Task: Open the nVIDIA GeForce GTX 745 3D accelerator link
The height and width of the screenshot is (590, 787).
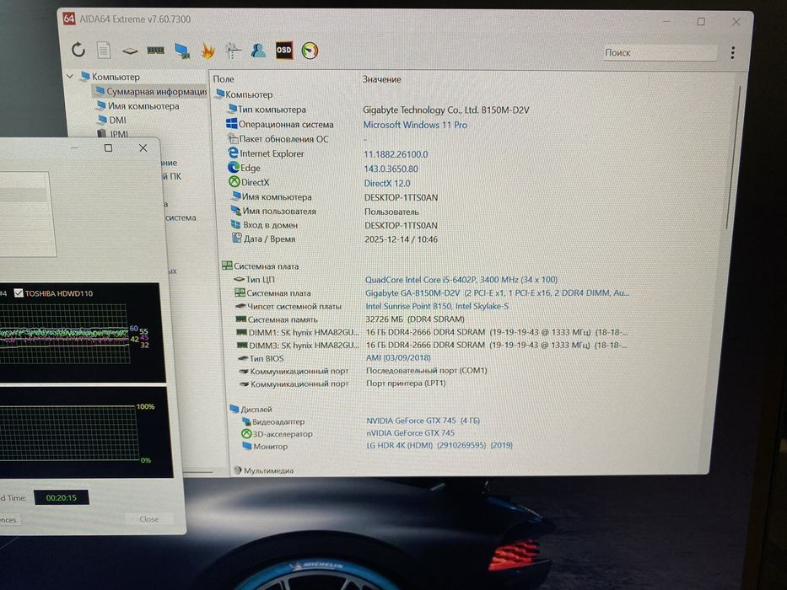Action: tap(410, 432)
